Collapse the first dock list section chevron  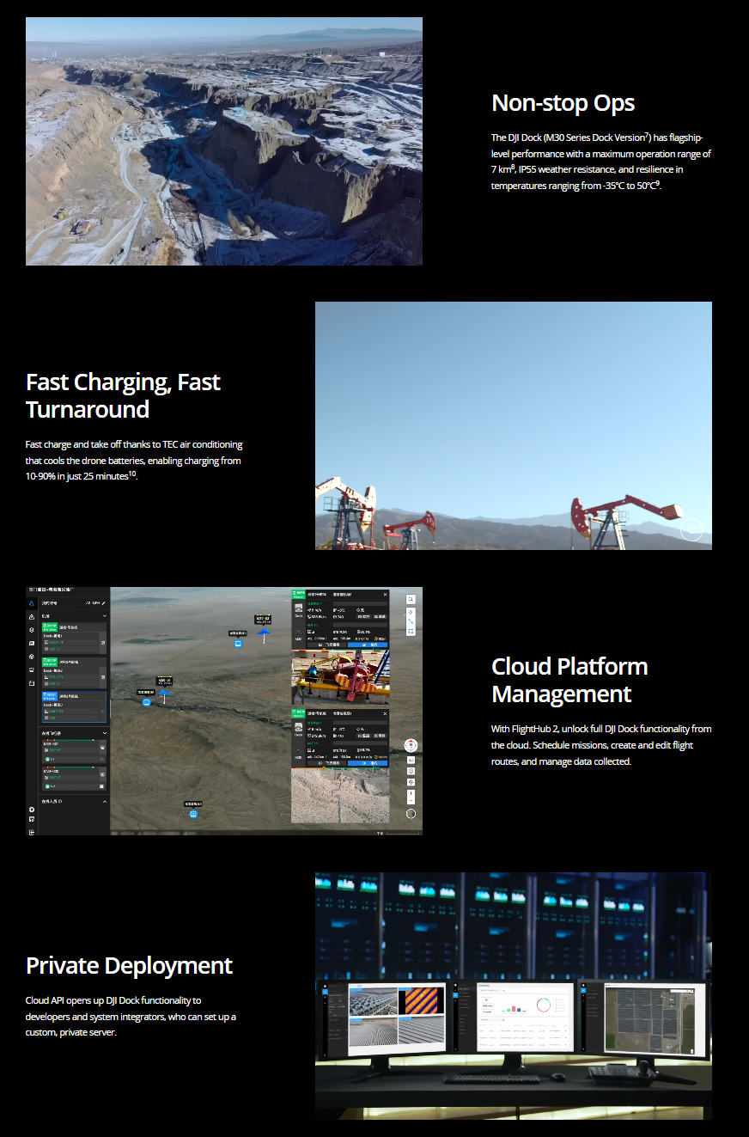click(104, 616)
